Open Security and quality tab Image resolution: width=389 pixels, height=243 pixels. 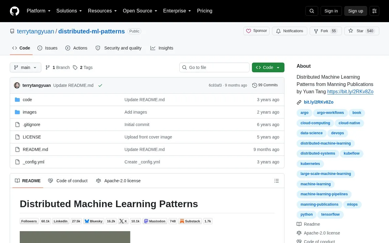[x=119, y=48]
